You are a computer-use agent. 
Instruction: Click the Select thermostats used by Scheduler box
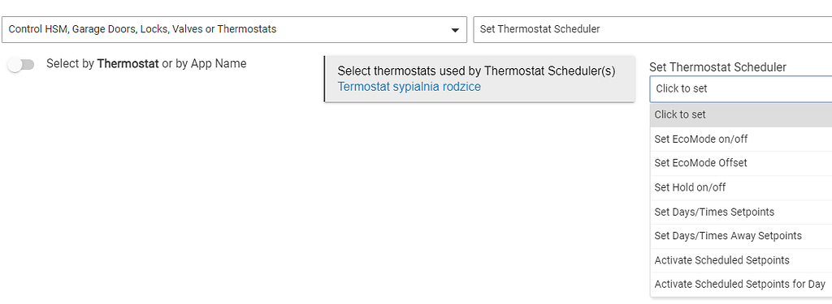[479, 79]
